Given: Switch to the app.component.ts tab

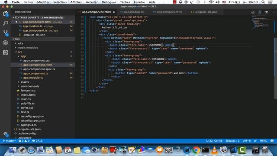Looking at the screenshot, I should click(x=169, y=12).
